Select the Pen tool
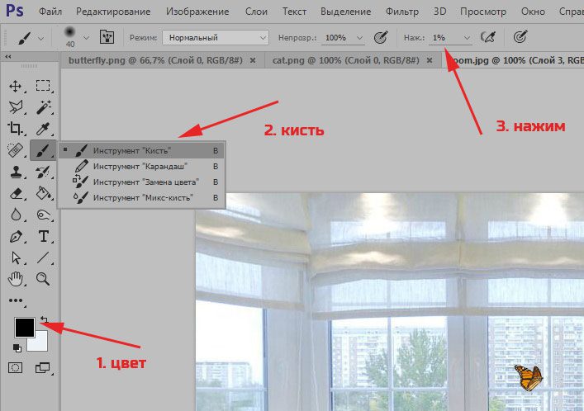Screen dimensions: 584x411 tap(15, 236)
